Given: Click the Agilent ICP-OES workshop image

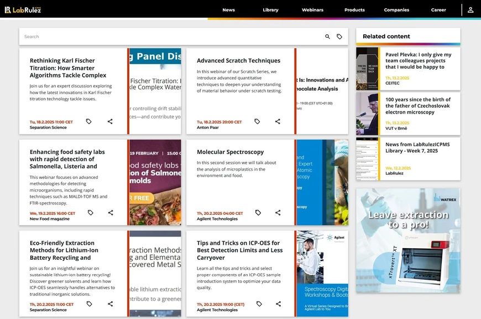Looking at the screenshot, I should [x=322, y=274].
